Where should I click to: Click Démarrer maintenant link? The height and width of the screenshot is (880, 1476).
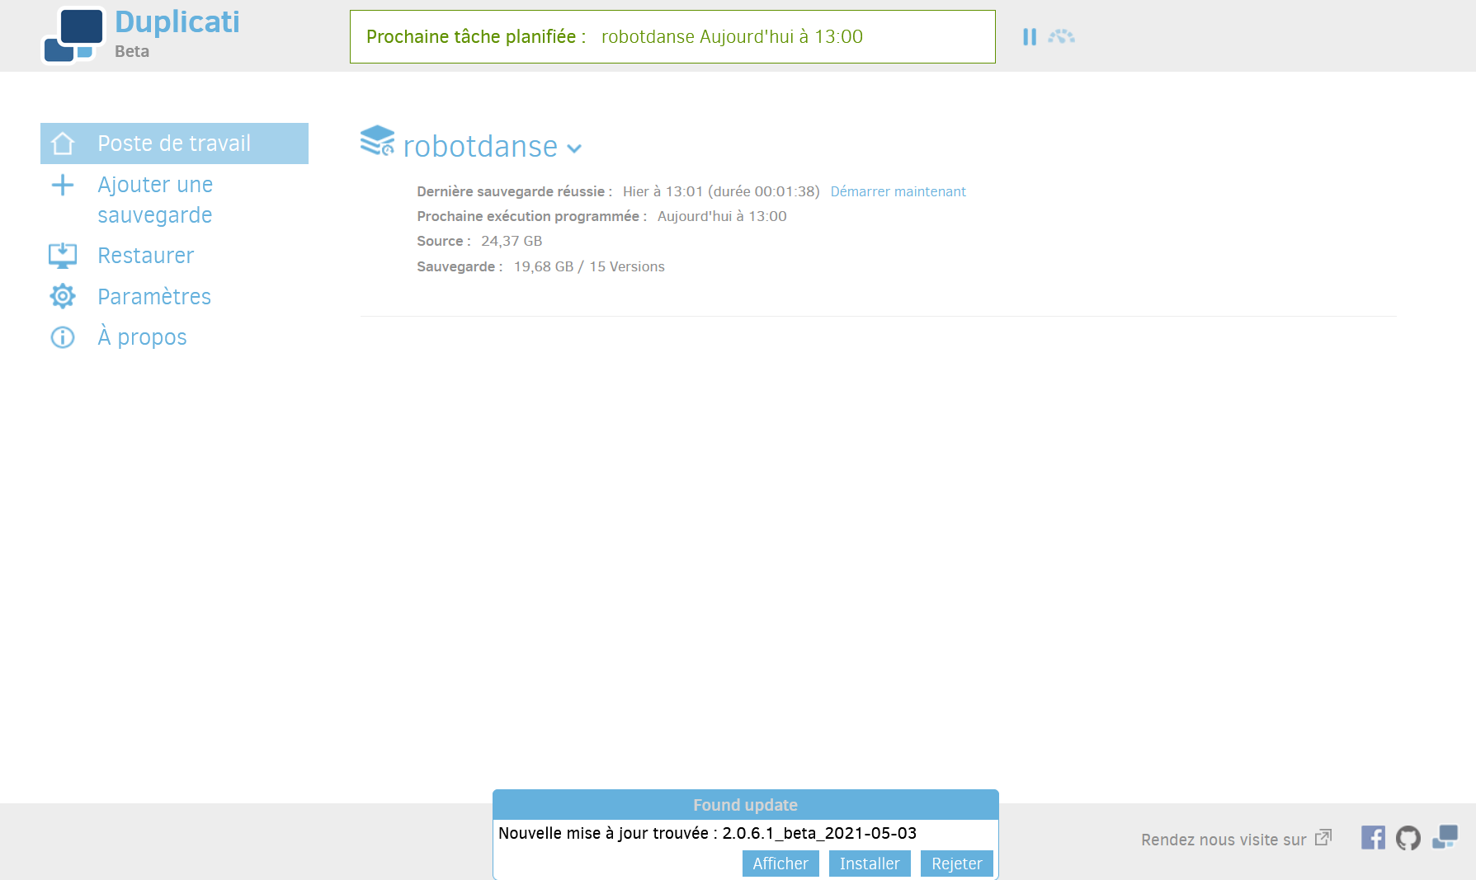click(898, 191)
